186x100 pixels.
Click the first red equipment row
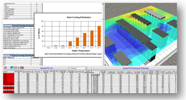point(9,74)
